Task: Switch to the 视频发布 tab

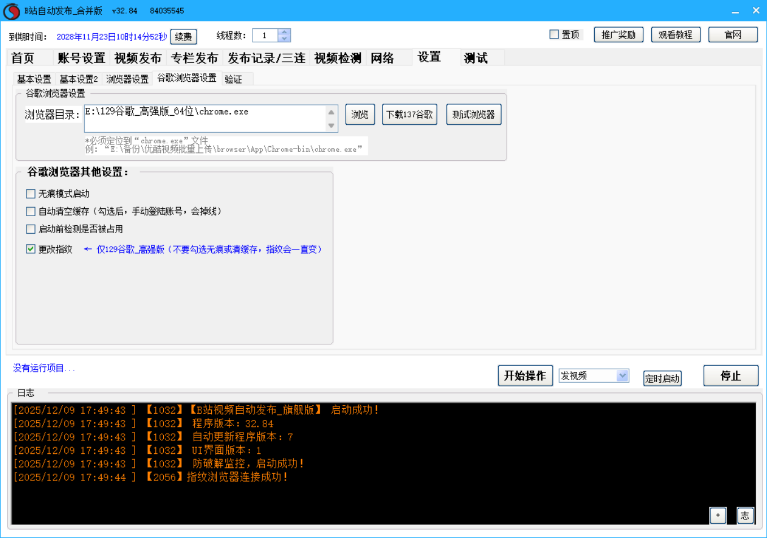Action: (x=137, y=58)
